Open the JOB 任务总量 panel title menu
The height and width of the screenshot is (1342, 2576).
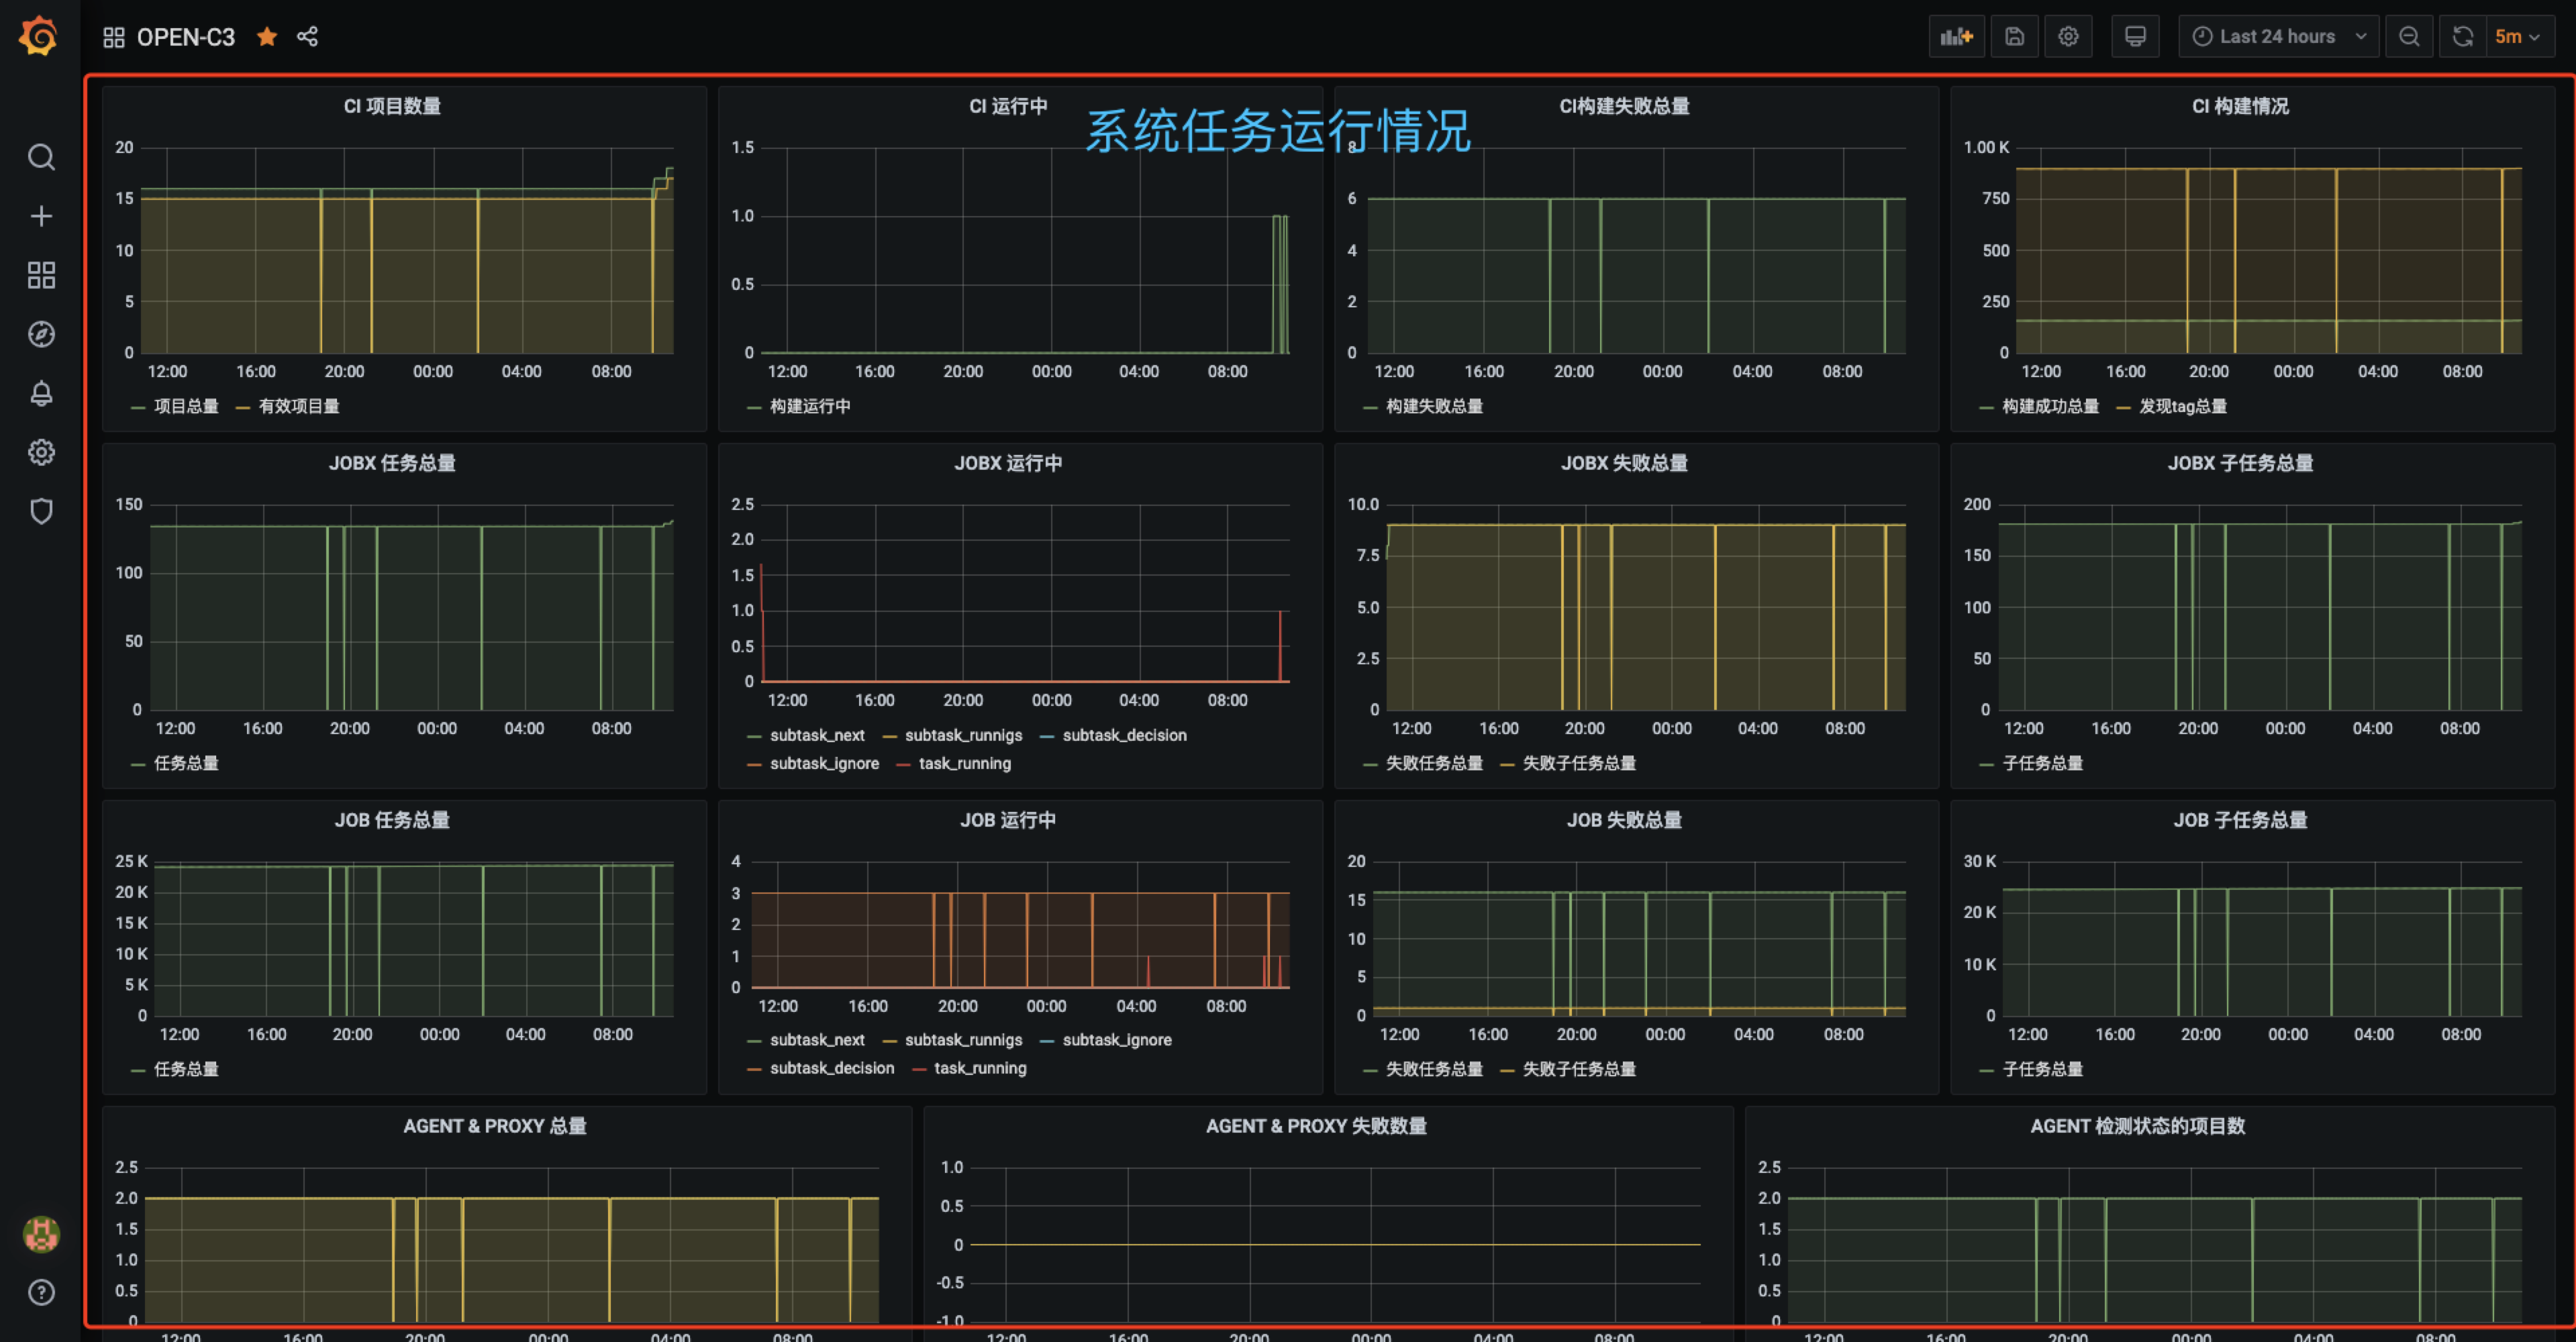click(x=392, y=820)
